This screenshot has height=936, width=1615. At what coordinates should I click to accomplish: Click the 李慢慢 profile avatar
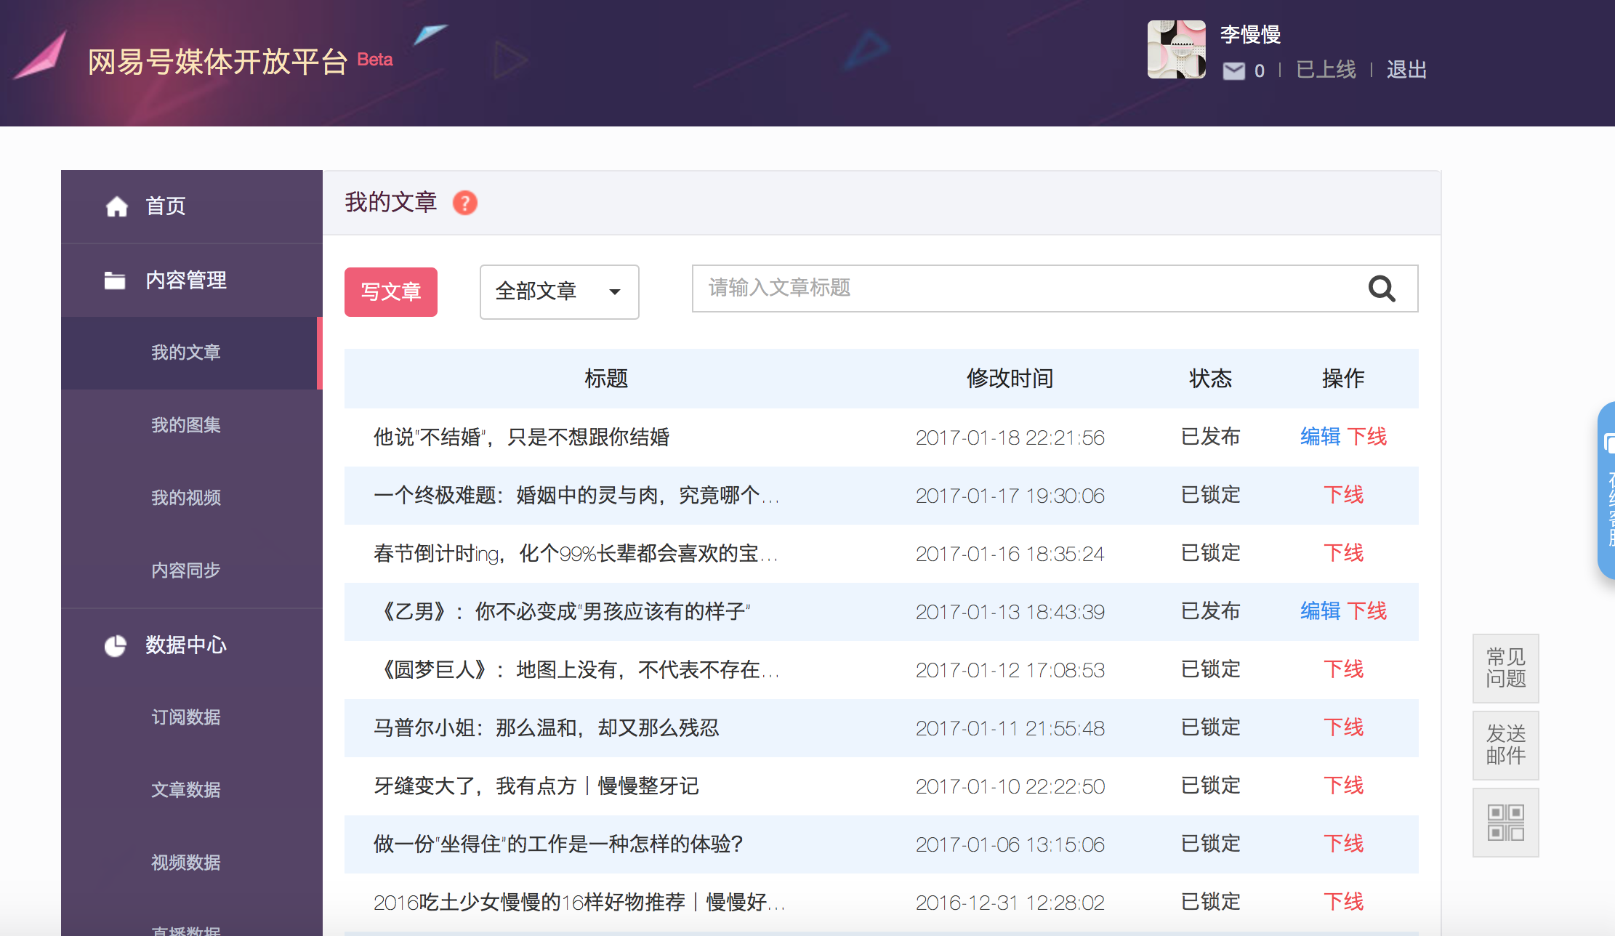click(x=1176, y=49)
